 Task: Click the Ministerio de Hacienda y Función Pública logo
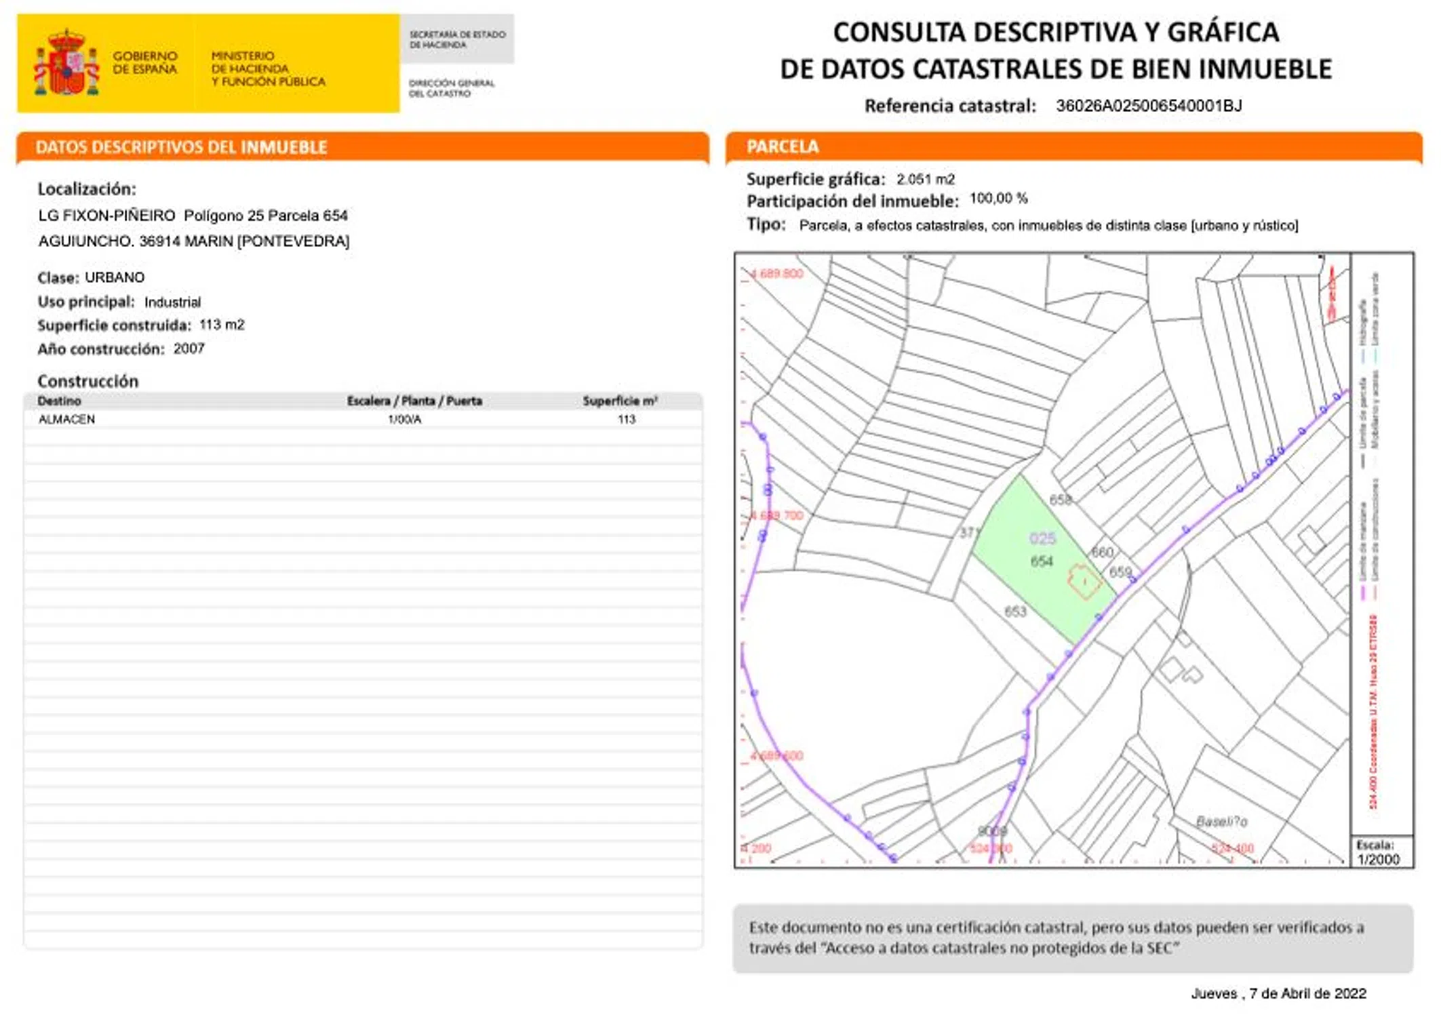[x=268, y=68]
